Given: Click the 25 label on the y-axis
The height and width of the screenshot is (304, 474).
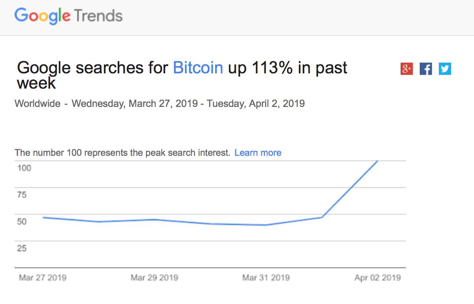Looking at the screenshot, I should click(x=22, y=248).
